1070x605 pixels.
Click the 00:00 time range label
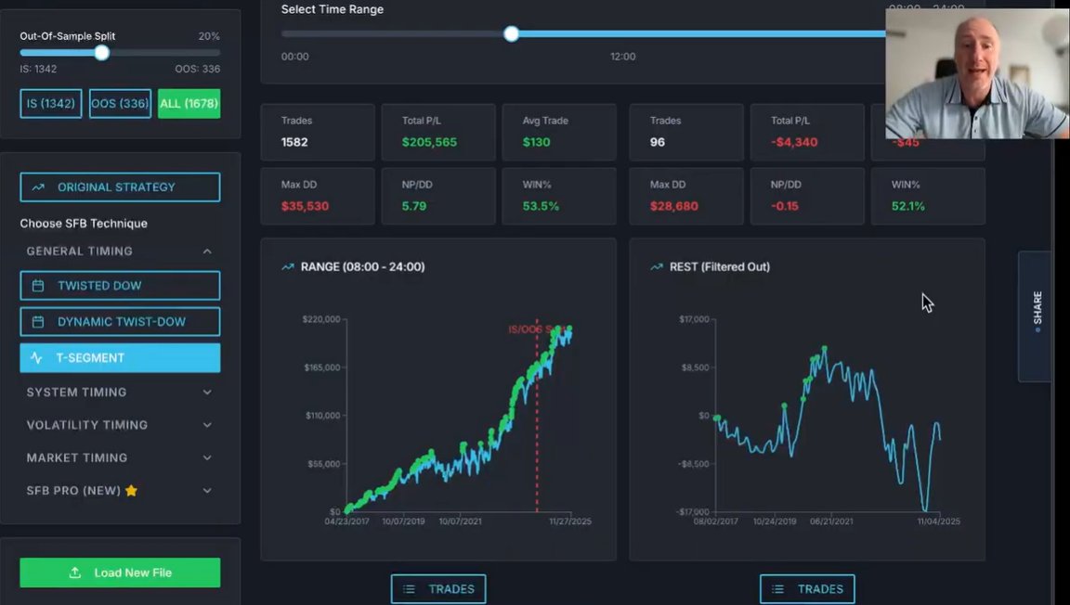click(294, 57)
